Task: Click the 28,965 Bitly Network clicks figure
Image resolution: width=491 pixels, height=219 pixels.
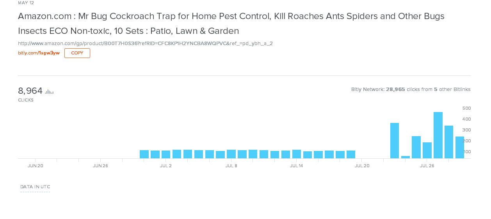Action: [x=395, y=89]
